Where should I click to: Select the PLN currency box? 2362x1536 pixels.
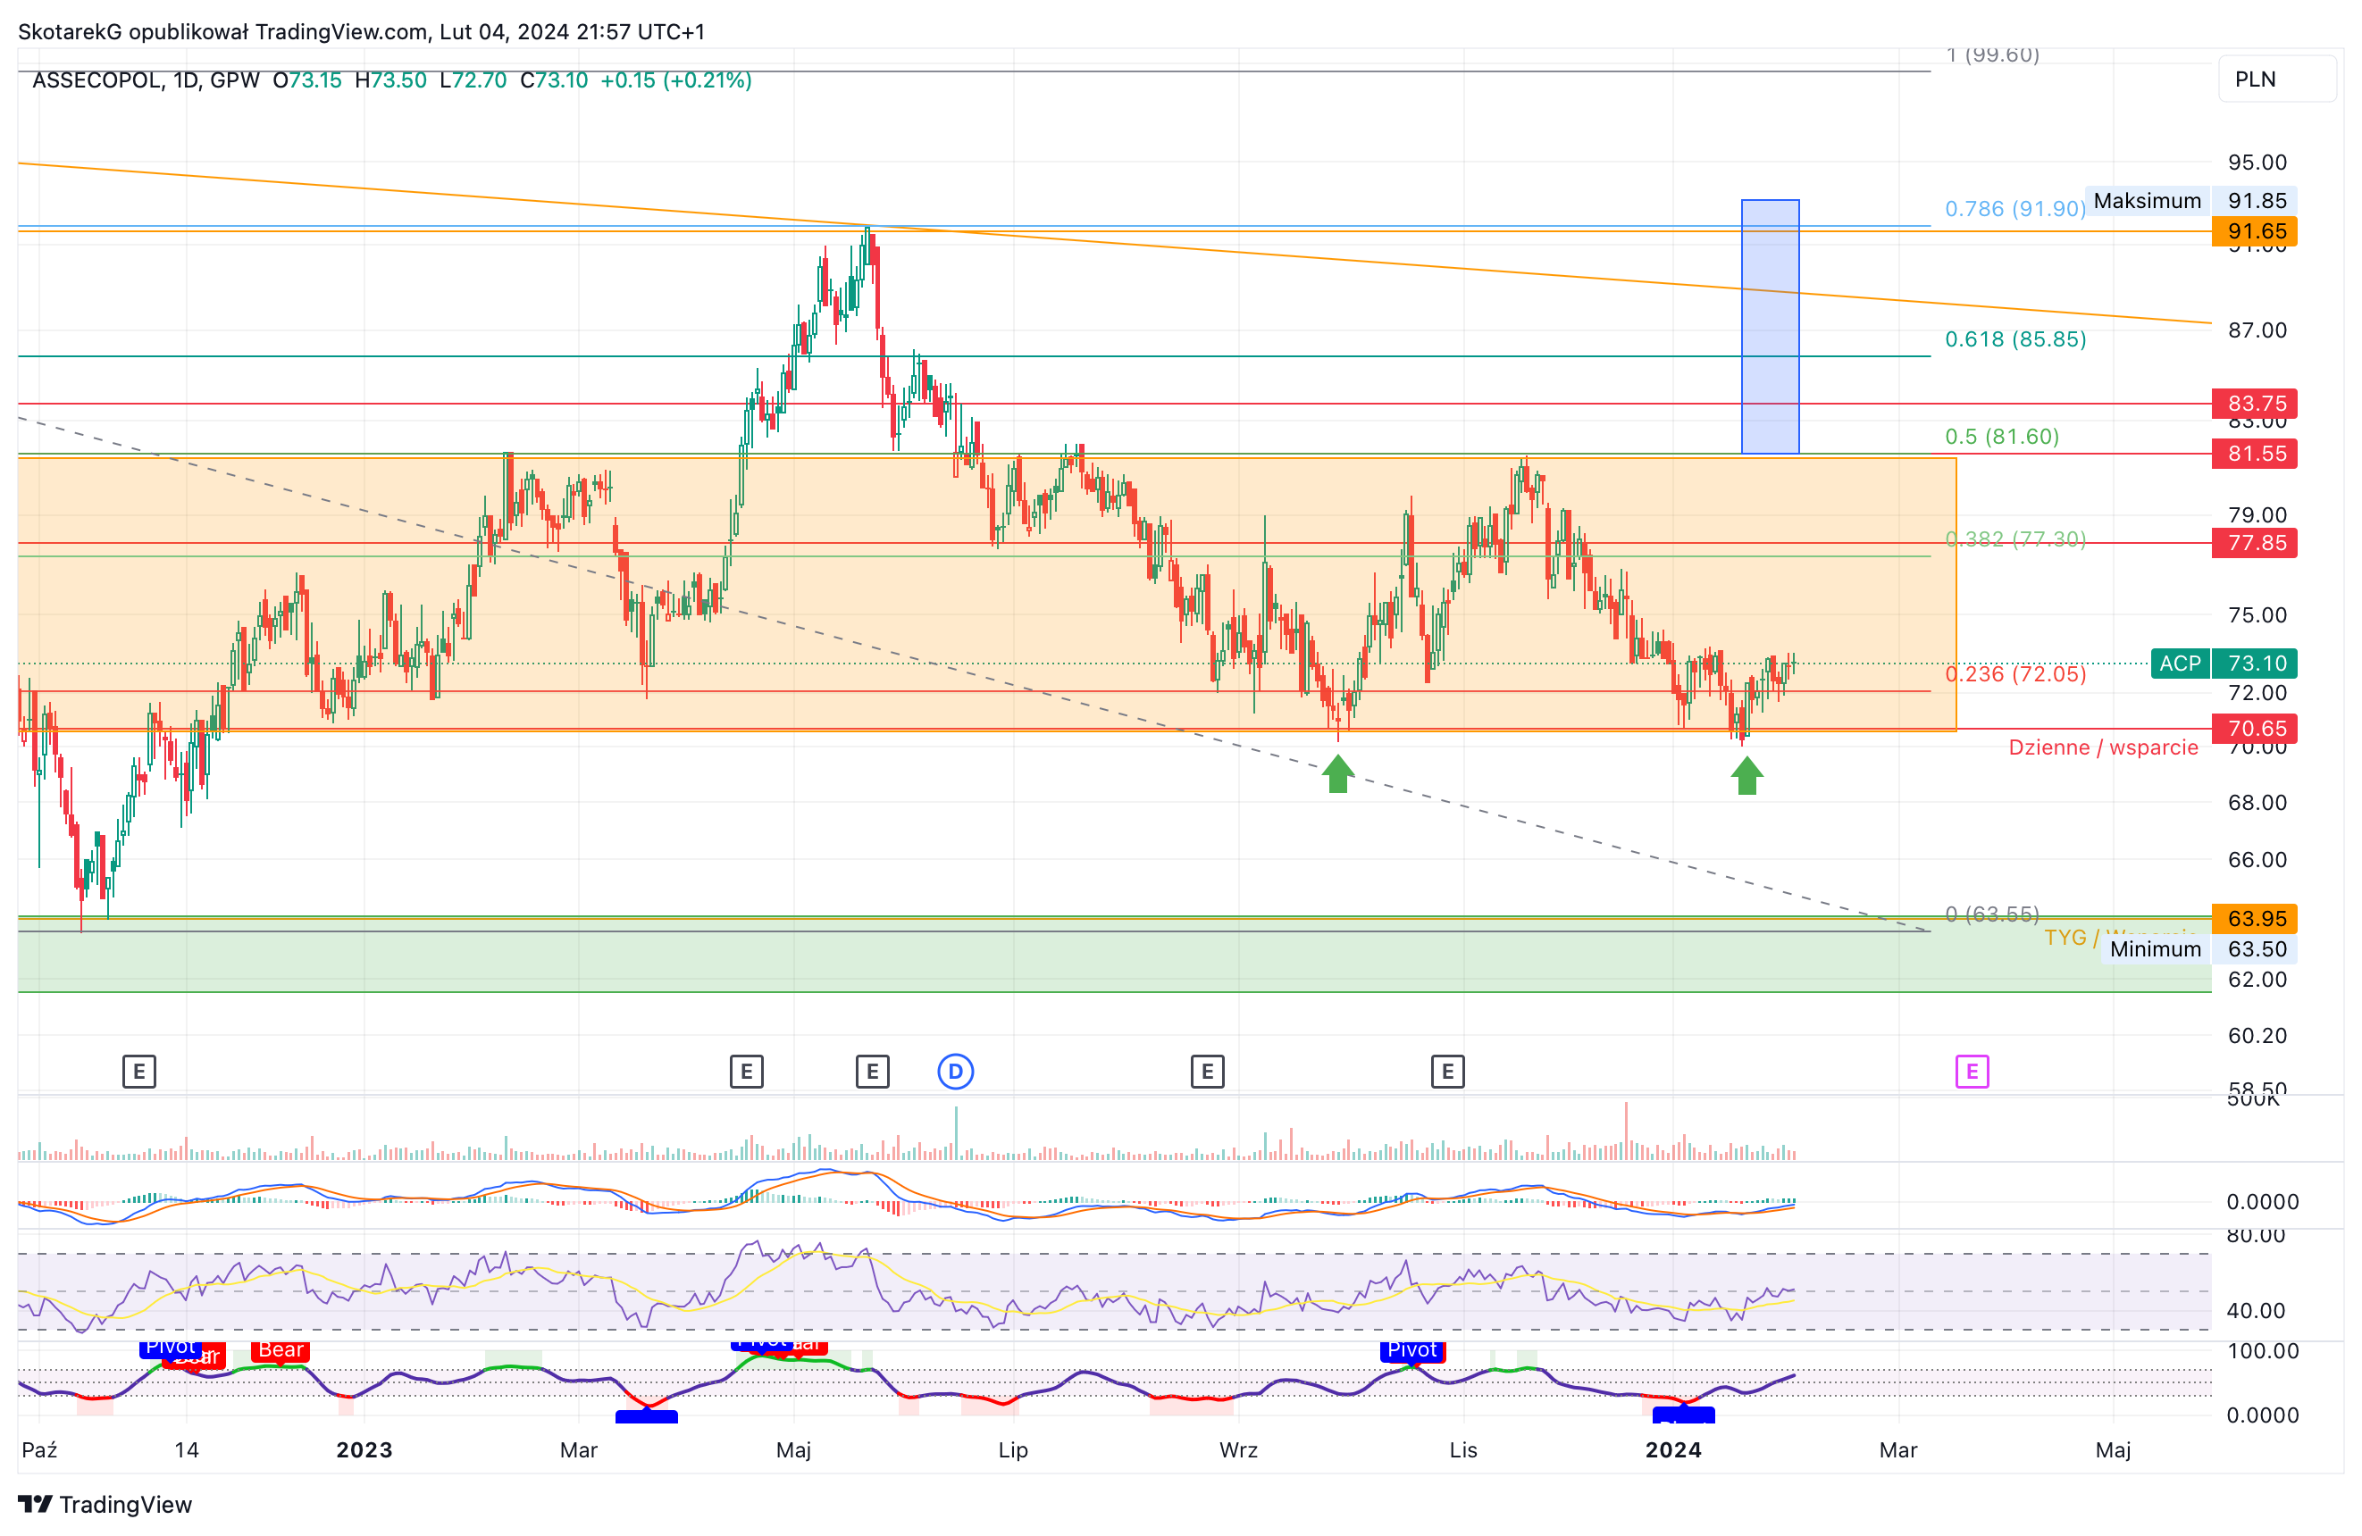coord(2278,79)
